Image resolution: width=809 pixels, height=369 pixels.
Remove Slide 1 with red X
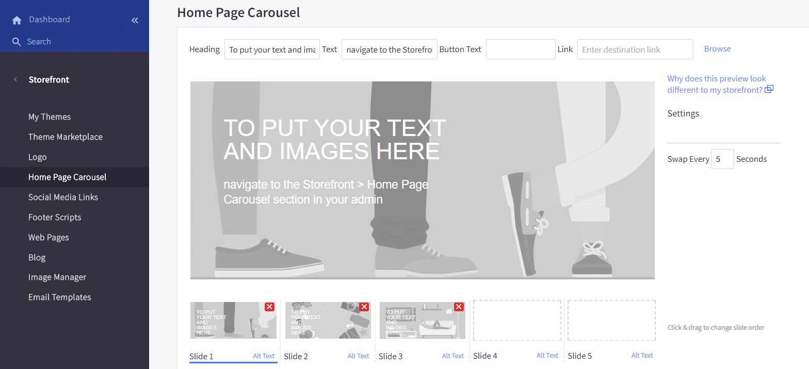(269, 307)
